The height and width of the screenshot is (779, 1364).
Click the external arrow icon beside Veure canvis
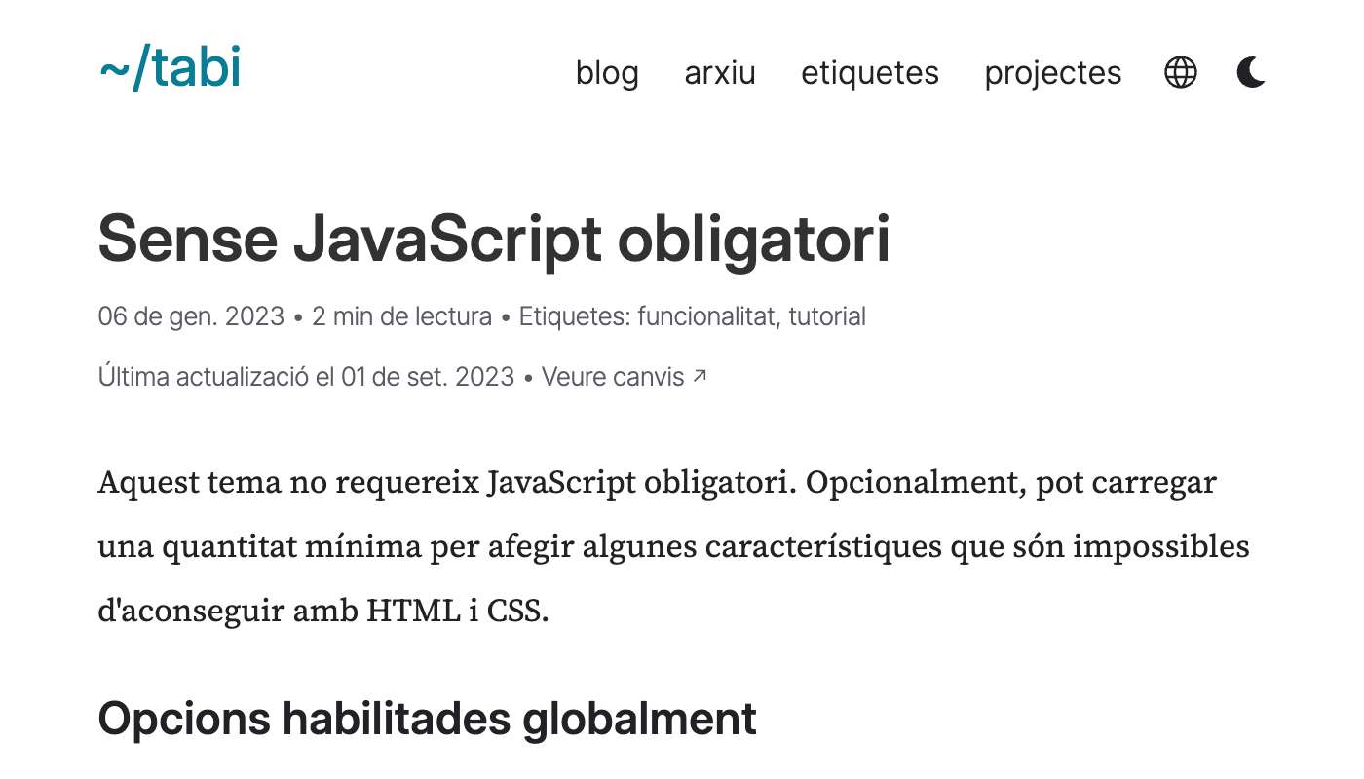[699, 376]
